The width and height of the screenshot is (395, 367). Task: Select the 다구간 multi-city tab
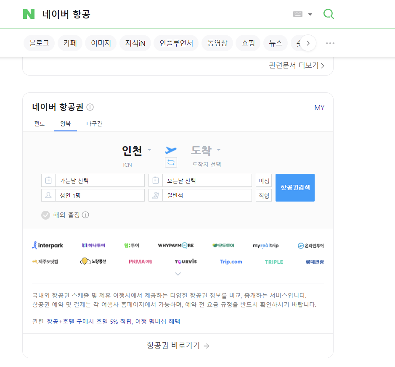94,124
